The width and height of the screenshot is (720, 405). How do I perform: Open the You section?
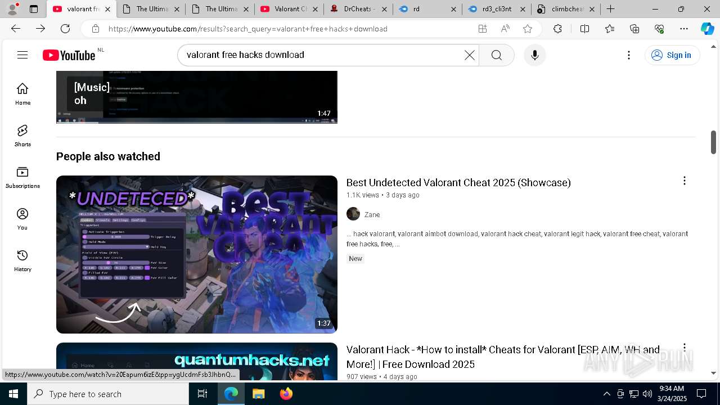(x=22, y=219)
